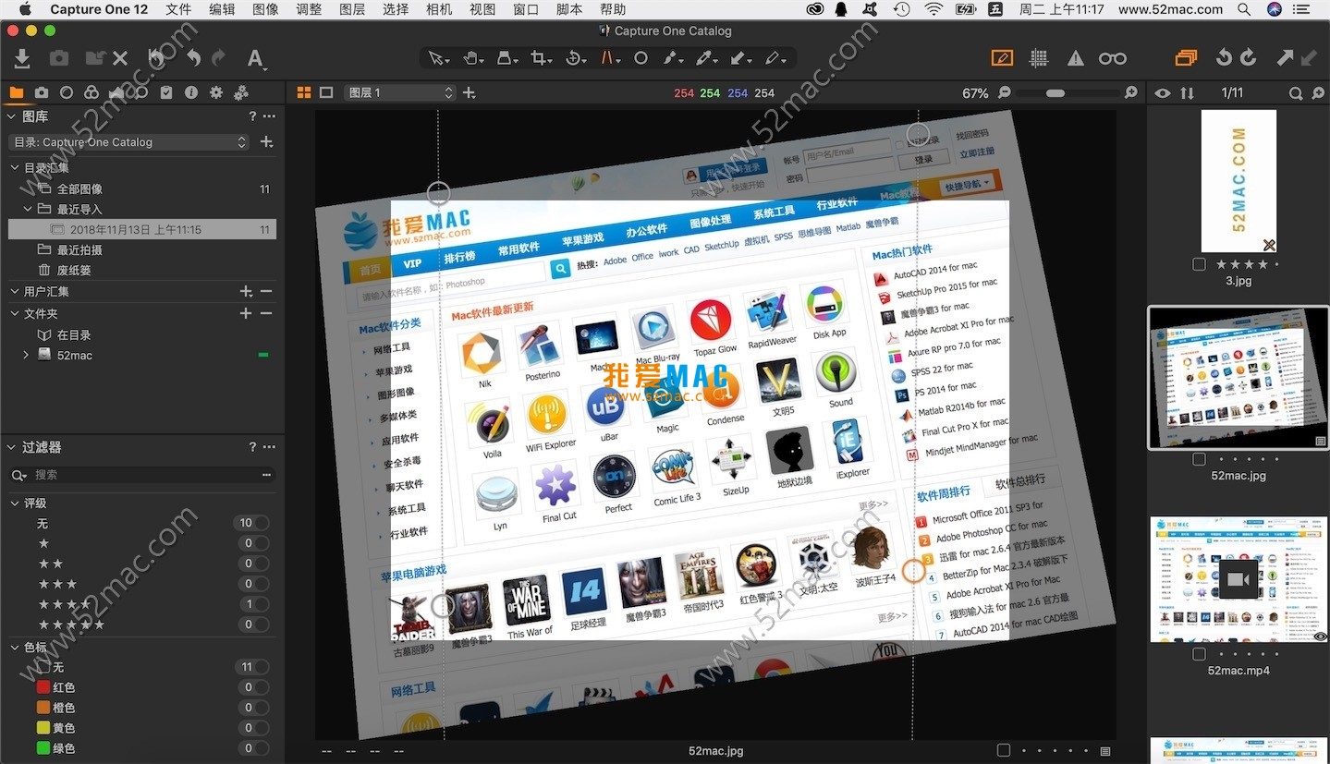Open the 图层 menu in menu bar
Image resolution: width=1330 pixels, height=764 pixels.
click(x=352, y=9)
